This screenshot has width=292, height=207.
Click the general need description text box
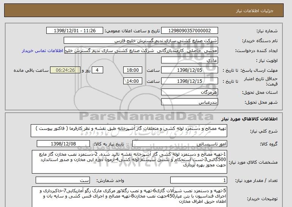click(129, 131)
